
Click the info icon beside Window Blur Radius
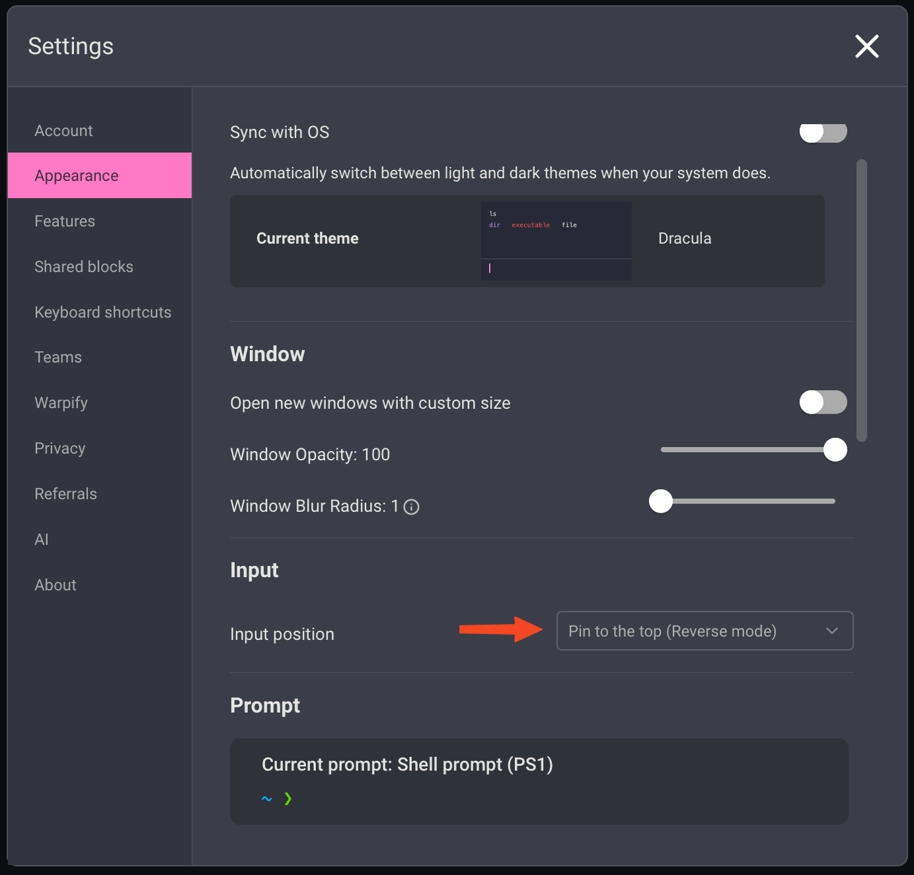coord(411,507)
